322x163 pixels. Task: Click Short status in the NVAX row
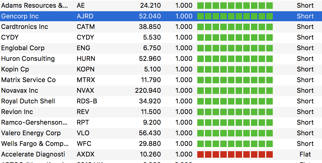[305, 90]
